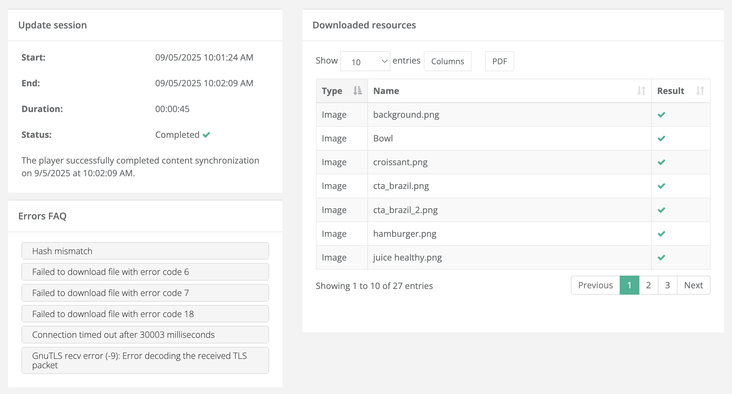Click the Completed status checkmark icon
Image resolution: width=732 pixels, height=394 pixels.
206,135
